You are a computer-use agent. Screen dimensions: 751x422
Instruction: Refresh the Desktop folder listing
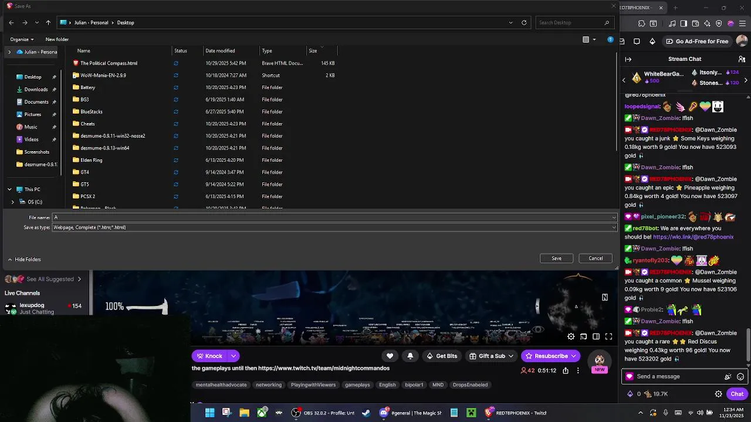pyautogui.click(x=524, y=22)
